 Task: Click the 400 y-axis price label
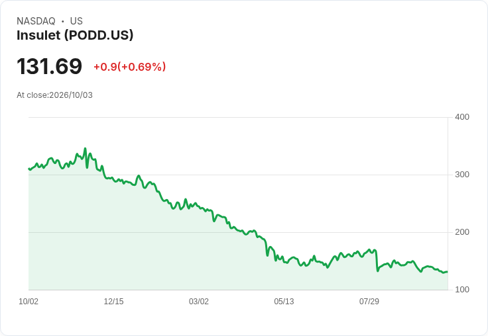click(462, 117)
